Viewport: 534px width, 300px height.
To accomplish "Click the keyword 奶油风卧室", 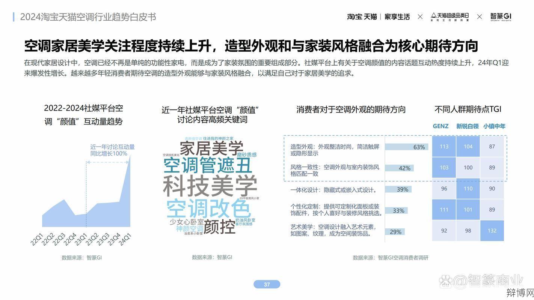I will click(245, 220).
